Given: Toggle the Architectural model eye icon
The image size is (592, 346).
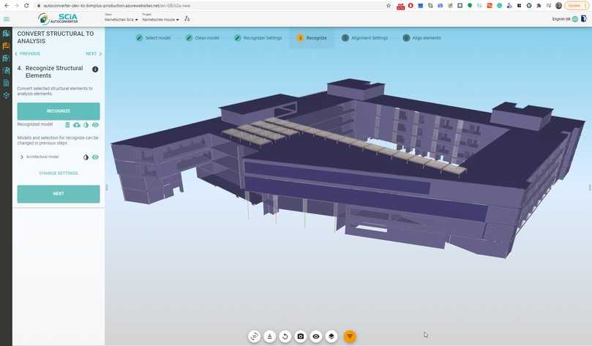Looking at the screenshot, I should 95,157.
